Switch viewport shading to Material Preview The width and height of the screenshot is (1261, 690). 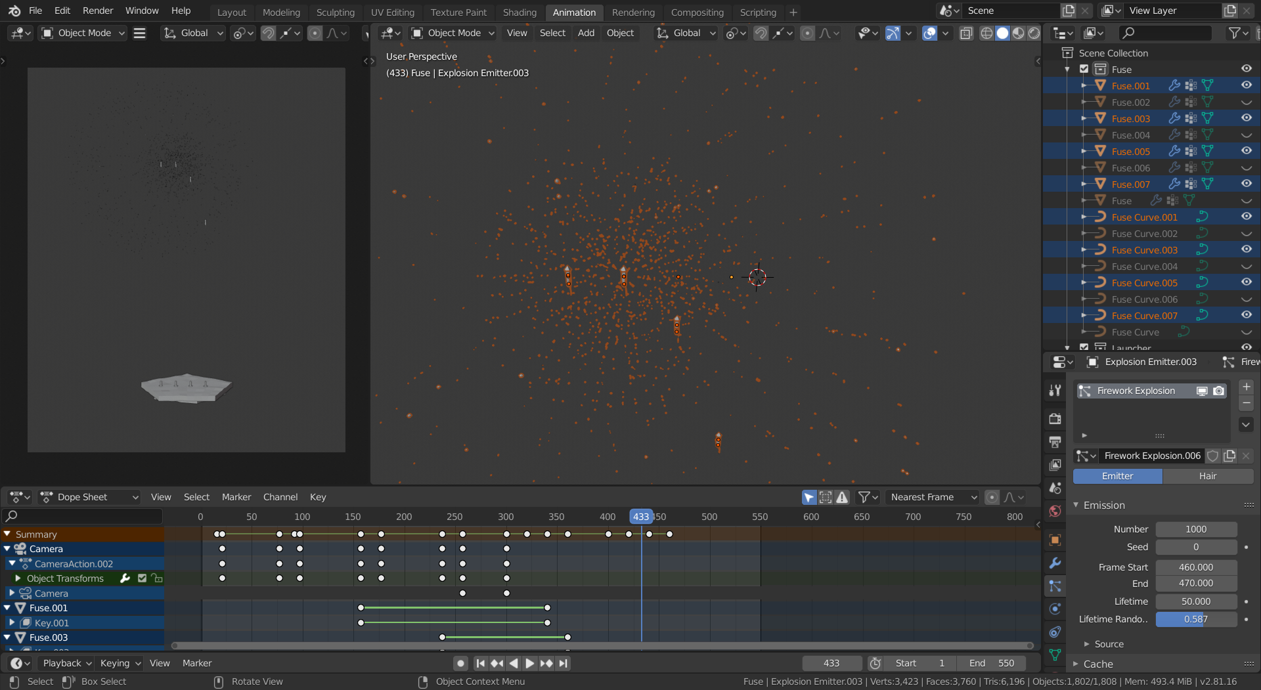[1018, 33]
